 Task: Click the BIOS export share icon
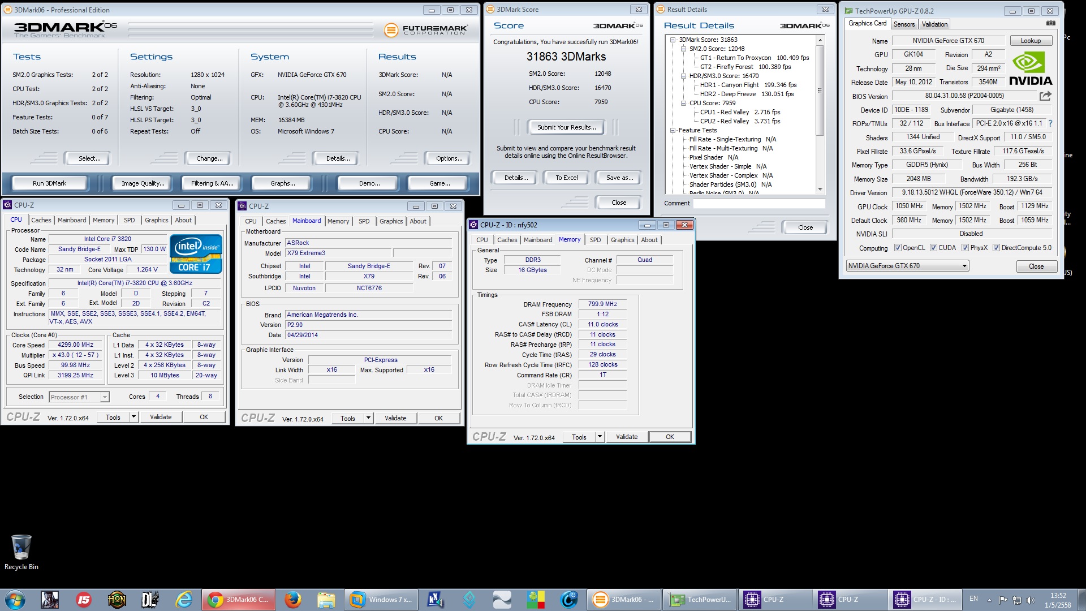click(1045, 96)
